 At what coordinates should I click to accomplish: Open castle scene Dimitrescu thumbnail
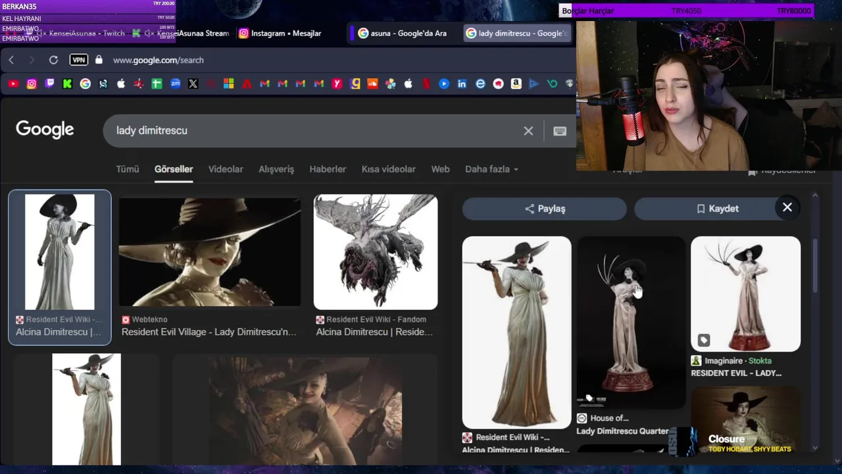click(305, 409)
